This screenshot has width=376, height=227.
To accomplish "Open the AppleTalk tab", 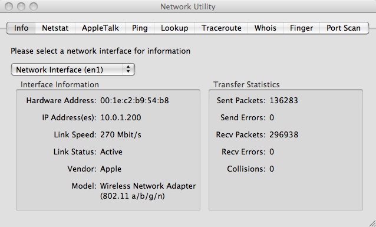I will [x=100, y=28].
